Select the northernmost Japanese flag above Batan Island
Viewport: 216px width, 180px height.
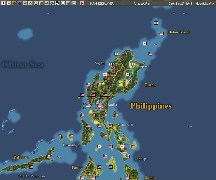pos(156,23)
